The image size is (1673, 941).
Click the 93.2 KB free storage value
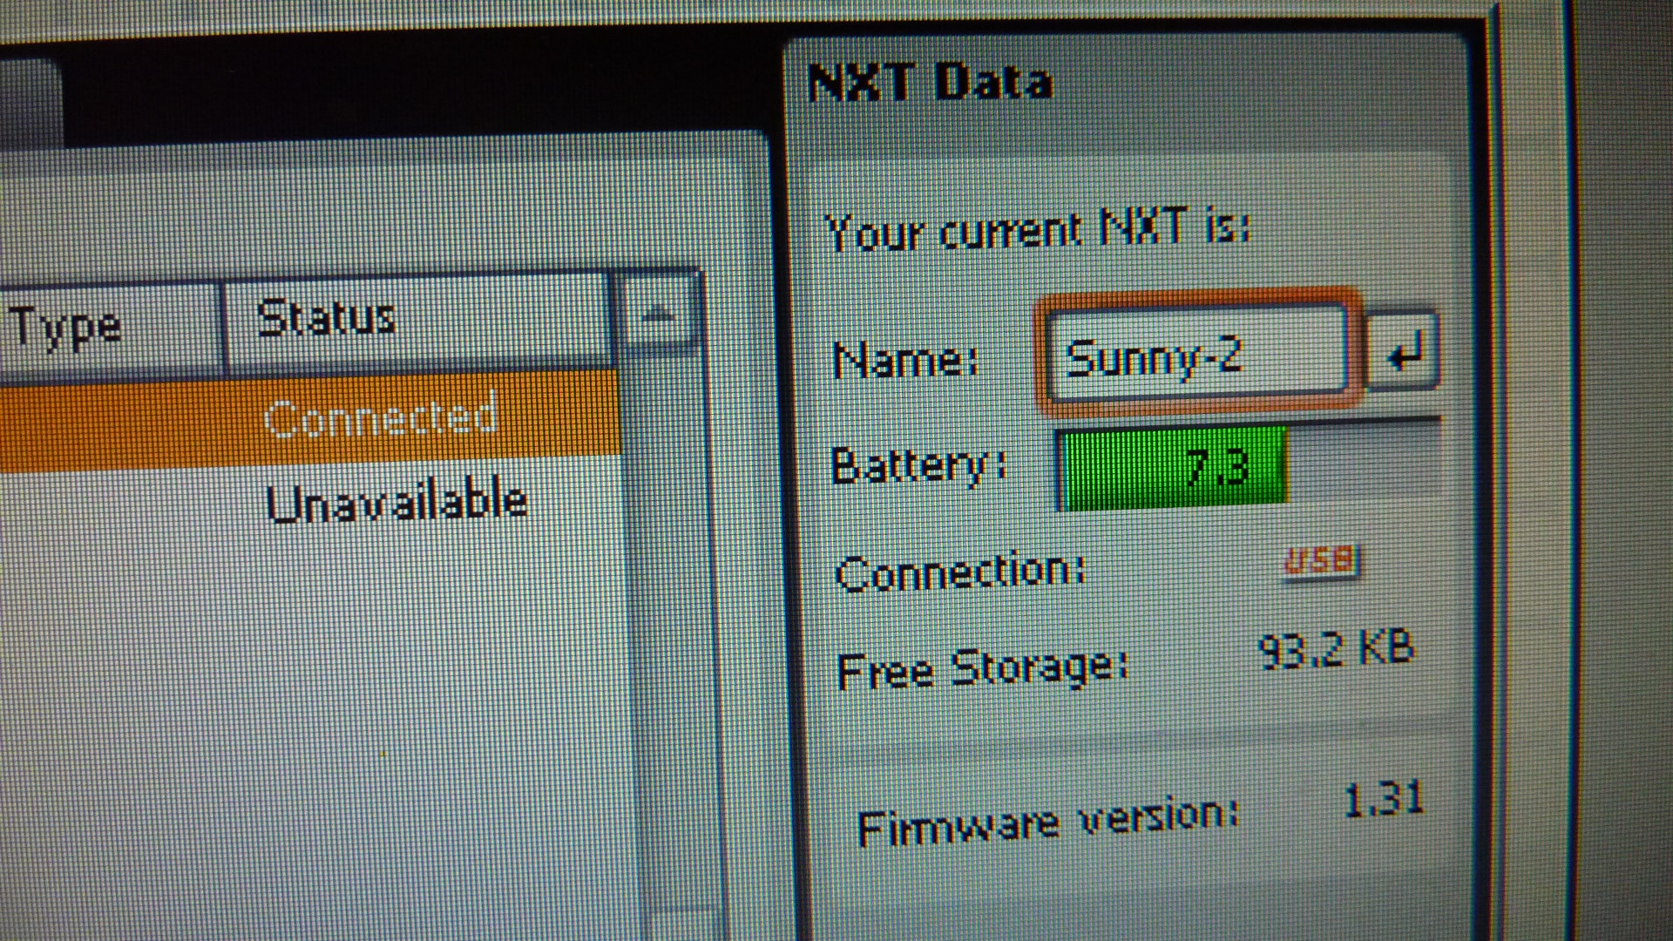(x=1336, y=649)
